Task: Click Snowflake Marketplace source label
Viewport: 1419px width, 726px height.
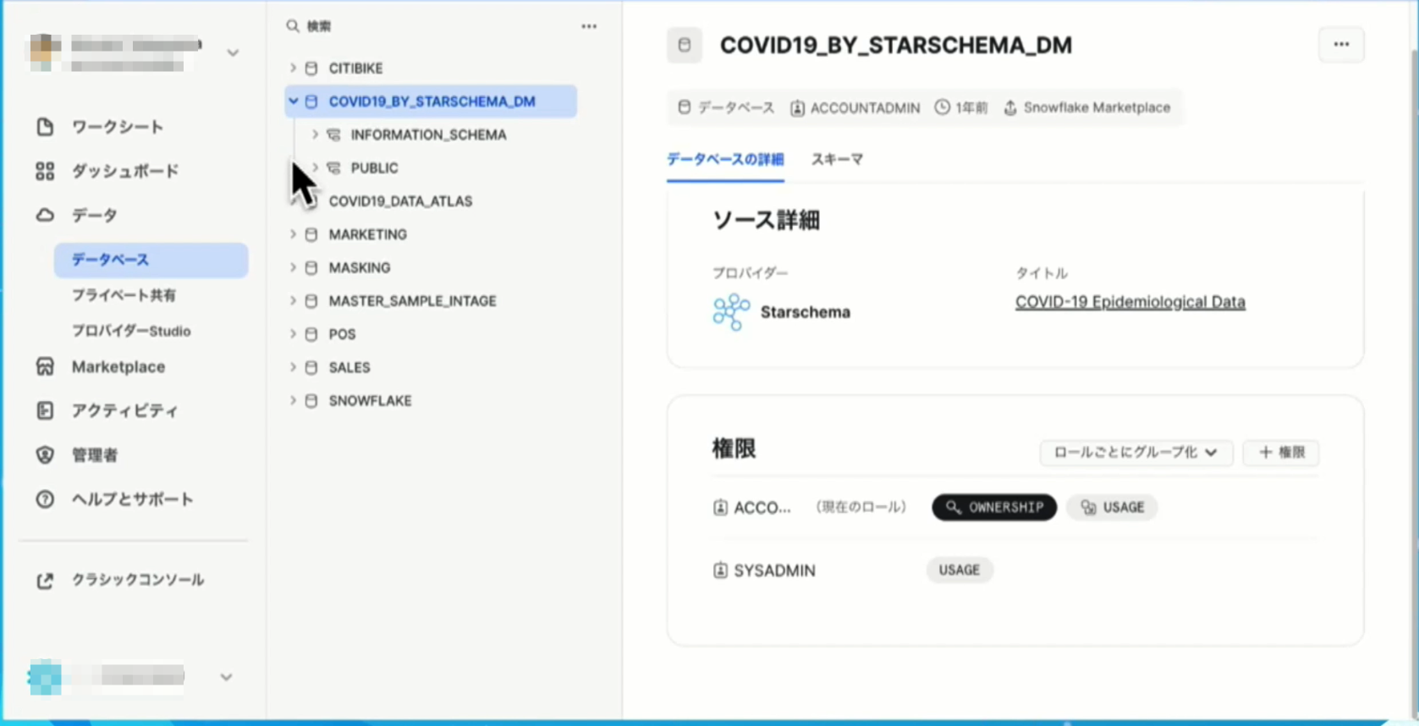Action: tap(1087, 107)
